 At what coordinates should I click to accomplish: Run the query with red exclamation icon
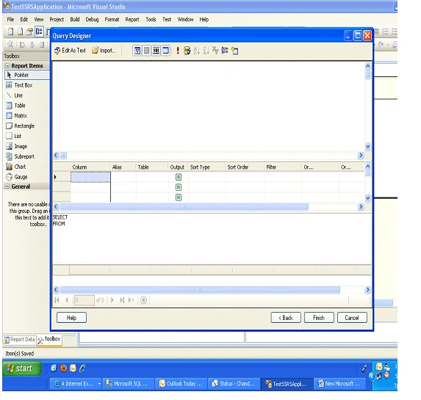(x=178, y=51)
